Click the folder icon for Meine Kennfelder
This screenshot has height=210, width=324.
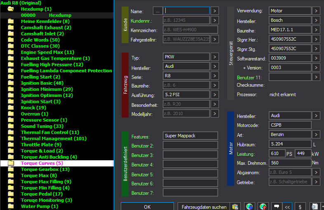point(11,21)
